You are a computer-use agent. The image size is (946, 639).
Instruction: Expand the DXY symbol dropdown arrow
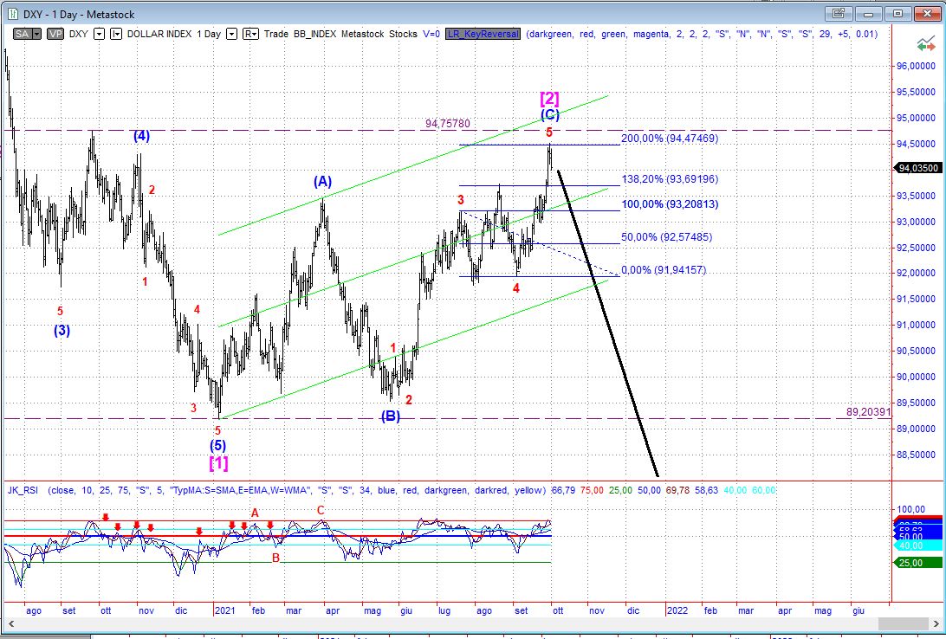[x=99, y=34]
